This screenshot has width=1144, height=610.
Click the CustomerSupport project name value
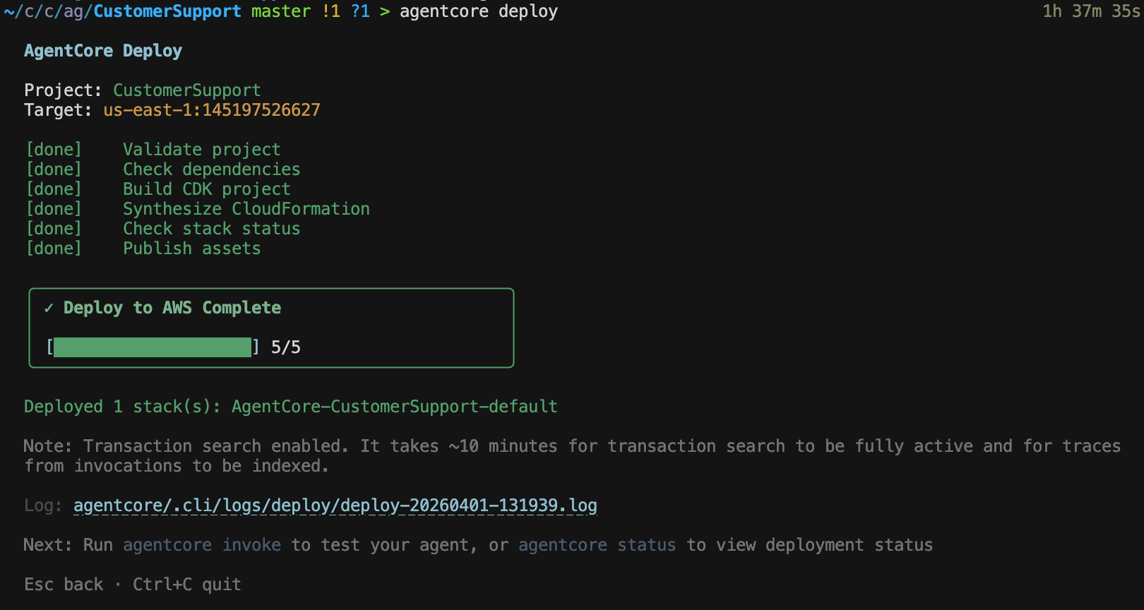coord(187,90)
